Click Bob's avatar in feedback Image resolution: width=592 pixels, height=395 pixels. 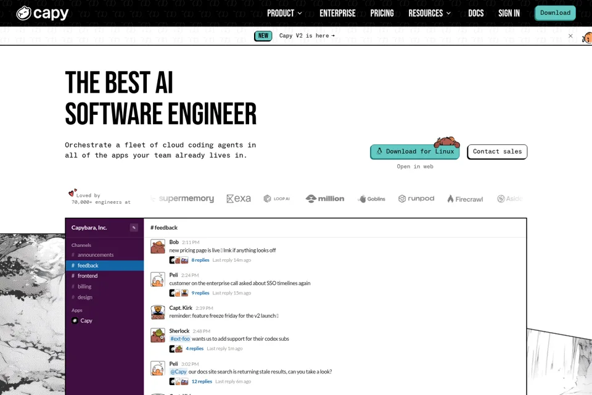158,246
